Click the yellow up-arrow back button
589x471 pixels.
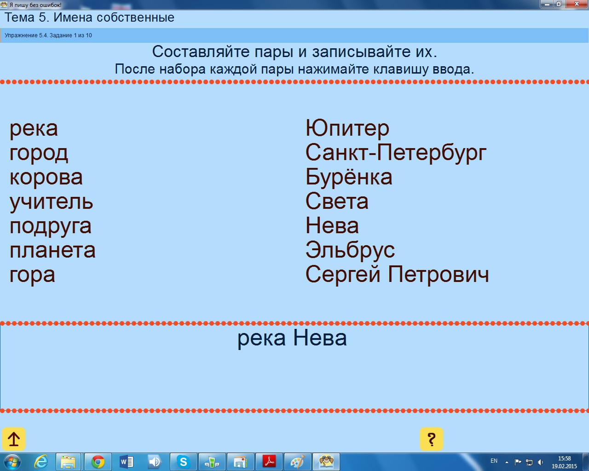(14, 439)
